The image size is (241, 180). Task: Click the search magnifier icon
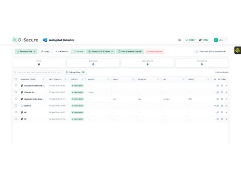pyautogui.click(x=15, y=72)
